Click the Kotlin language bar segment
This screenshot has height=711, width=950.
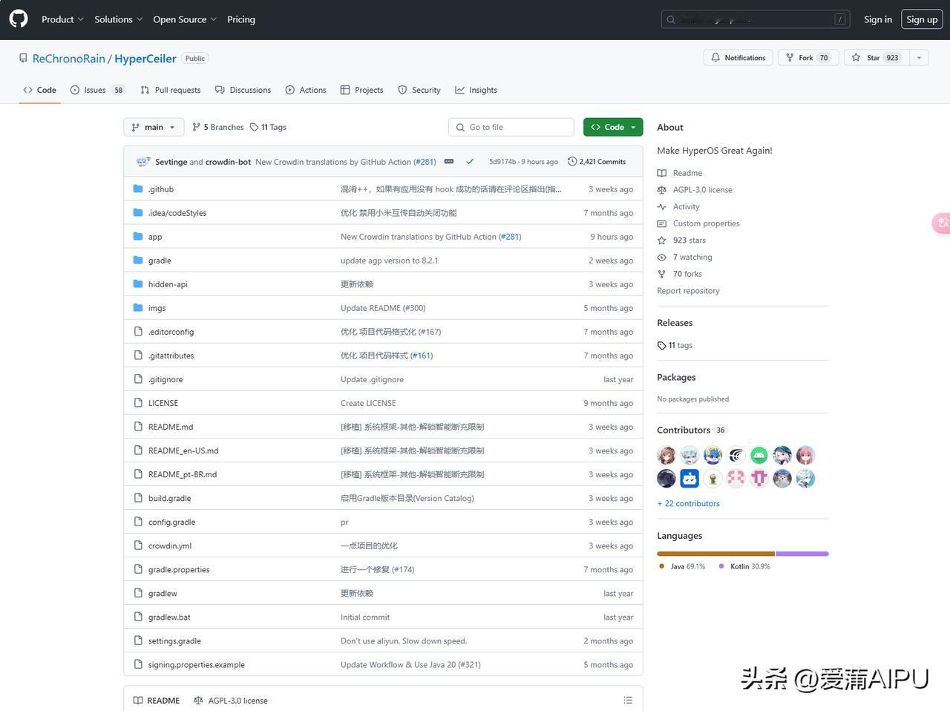click(x=802, y=554)
